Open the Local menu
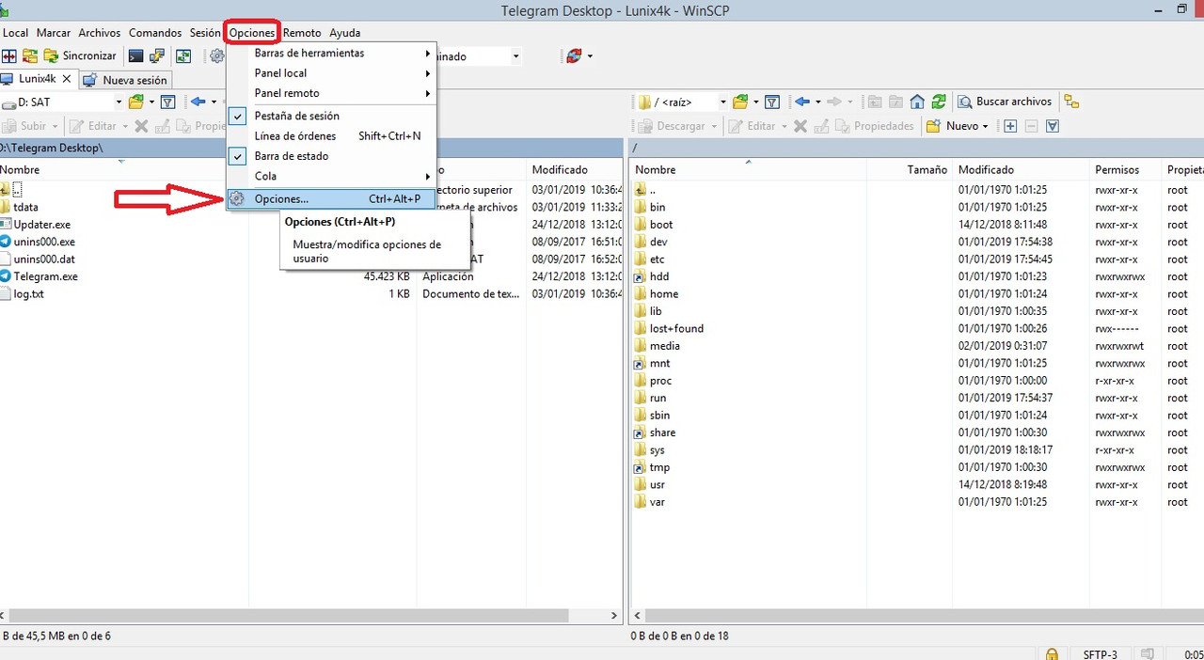The height and width of the screenshot is (660, 1204). tap(16, 33)
